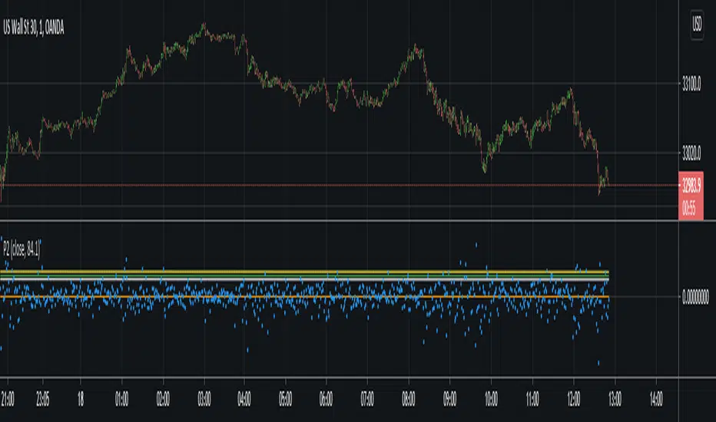Click the 33020.0 price axis label
Screen dimensions: 716x422
(696, 153)
